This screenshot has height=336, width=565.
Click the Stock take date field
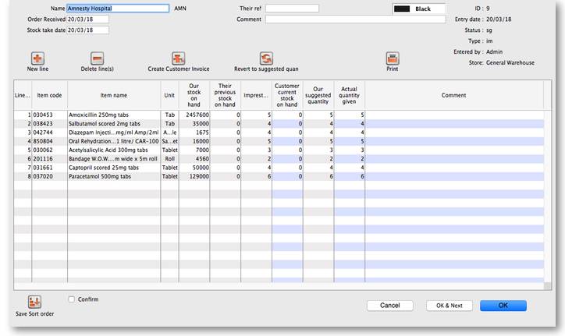(87, 30)
